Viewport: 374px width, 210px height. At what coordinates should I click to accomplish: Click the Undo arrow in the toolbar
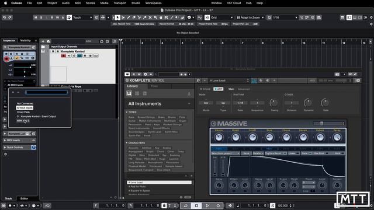4,17
